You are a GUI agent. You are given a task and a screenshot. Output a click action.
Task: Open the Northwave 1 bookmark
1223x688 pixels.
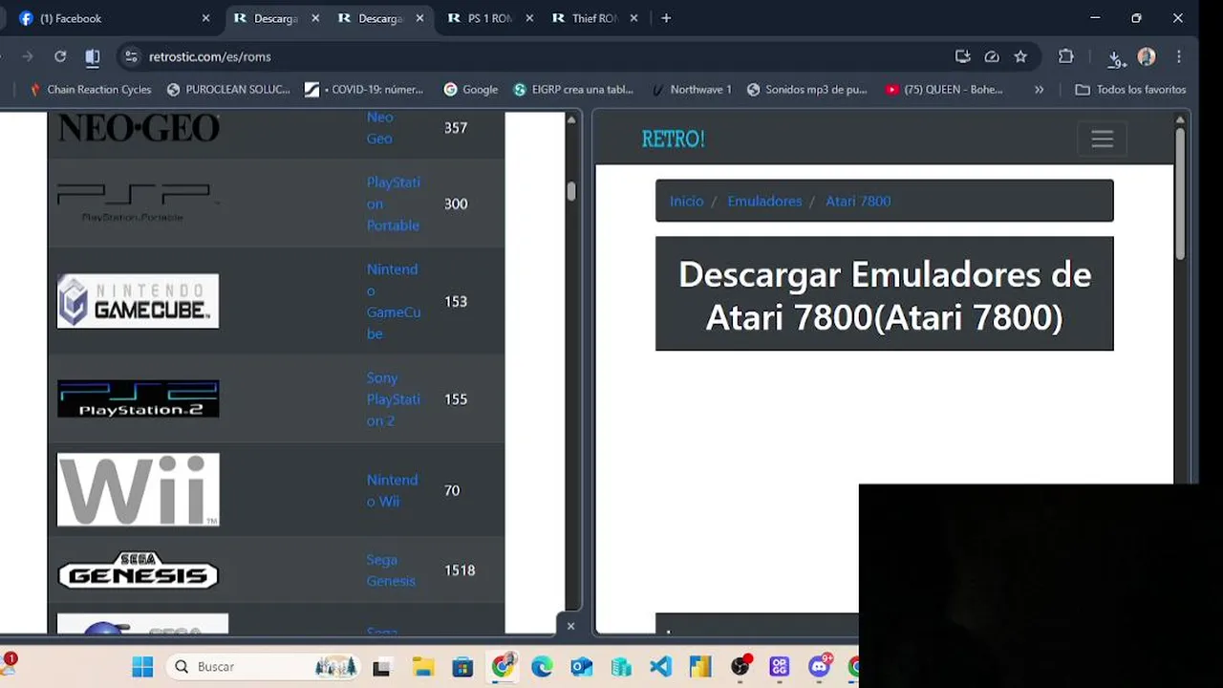(691, 90)
